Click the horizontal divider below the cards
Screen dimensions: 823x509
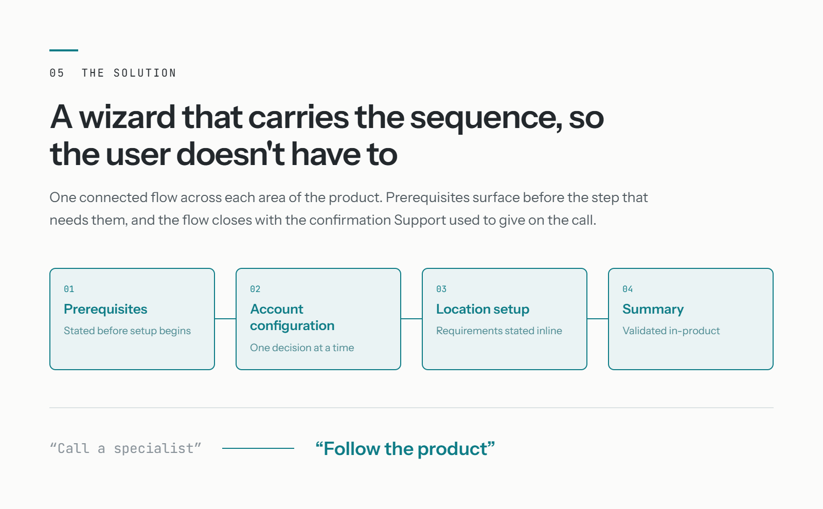(411, 408)
